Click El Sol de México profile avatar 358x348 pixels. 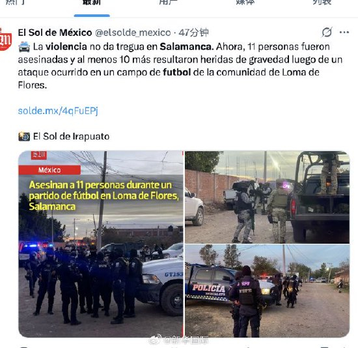(5, 40)
